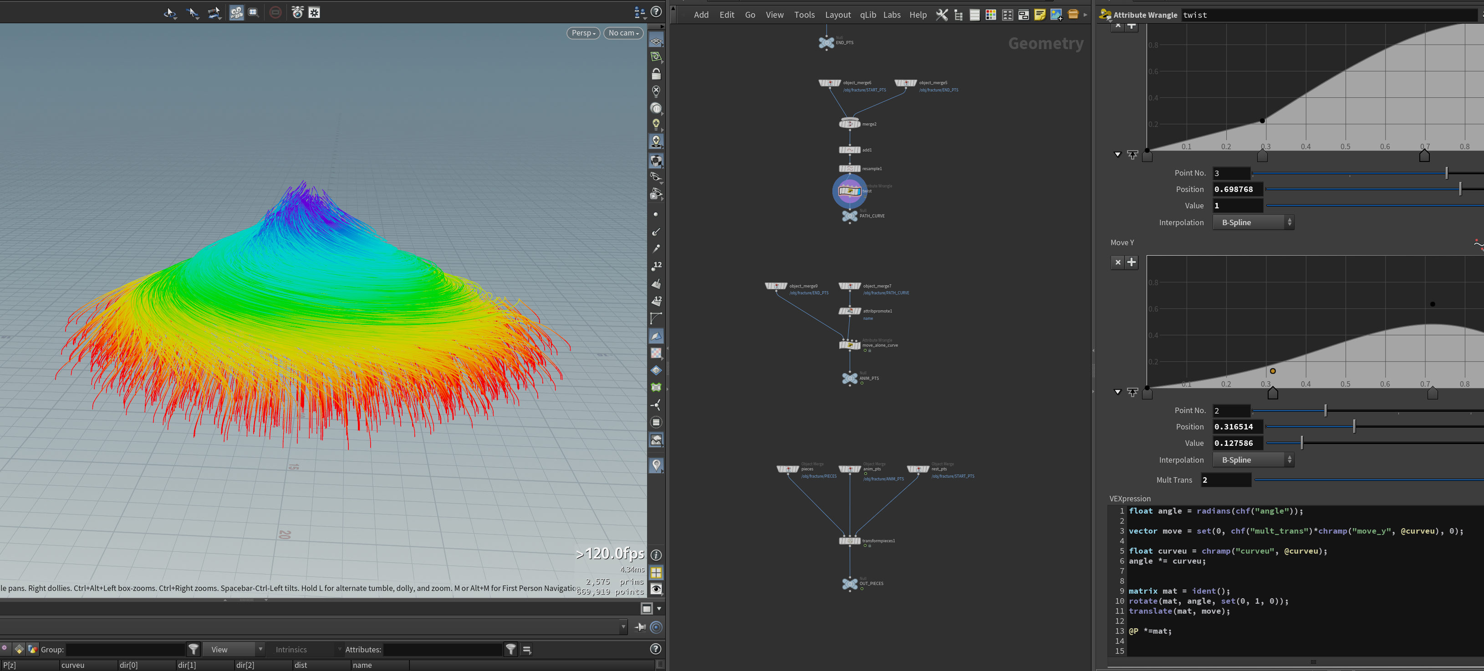
Task: Toggle the display options eye icon
Action: click(656, 589)
